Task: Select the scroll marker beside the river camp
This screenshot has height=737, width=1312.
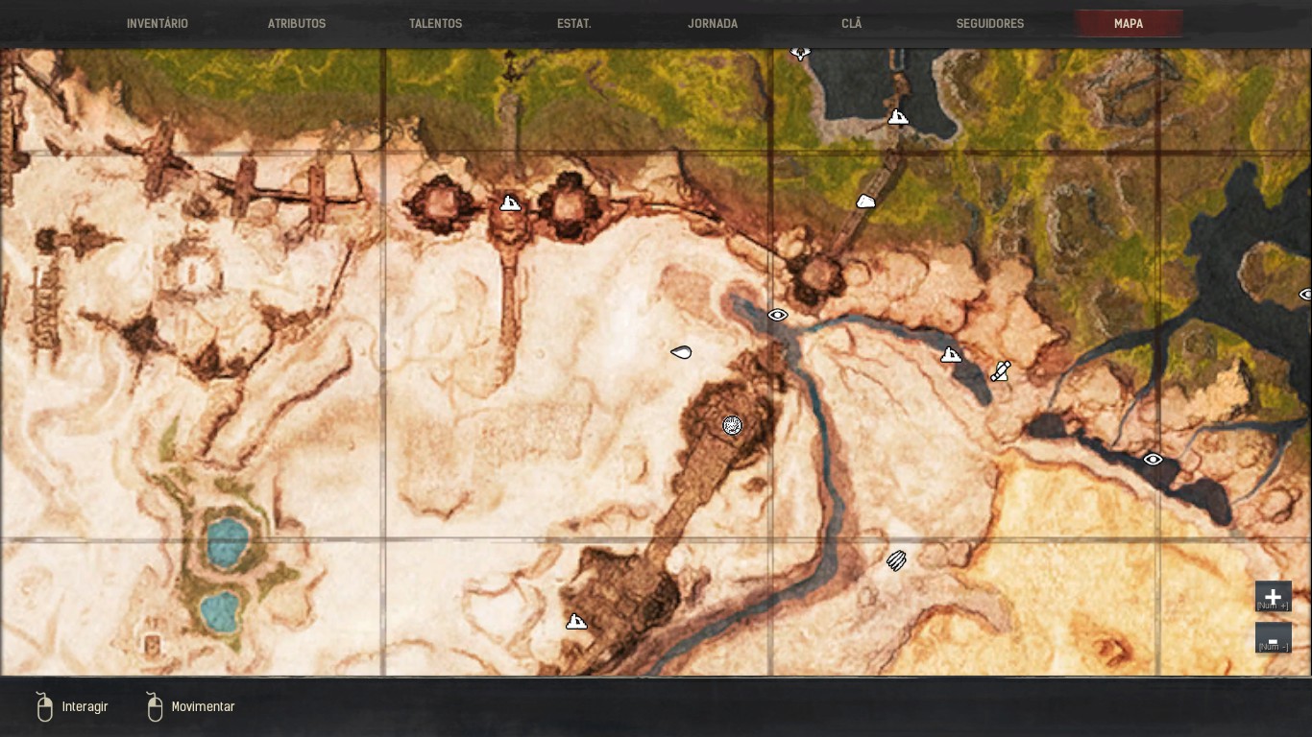Action: [x=1001, y=370]
